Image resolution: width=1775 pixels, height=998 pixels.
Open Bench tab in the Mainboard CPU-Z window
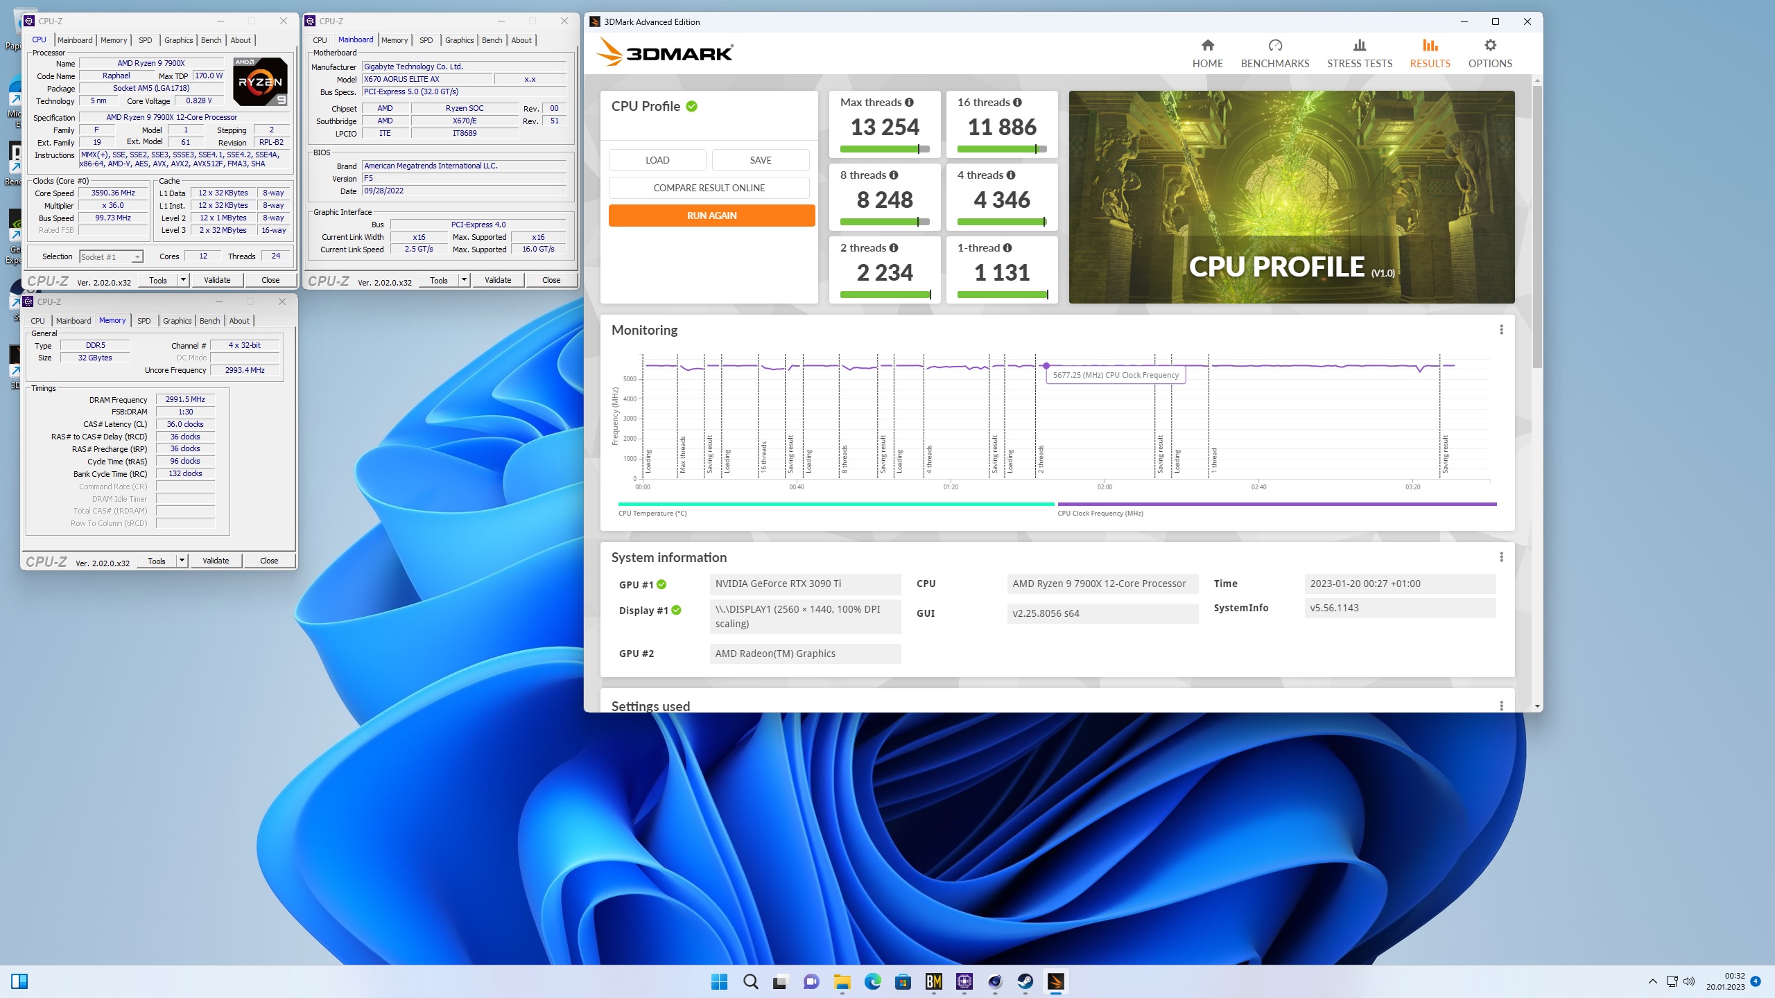[492, 40]
